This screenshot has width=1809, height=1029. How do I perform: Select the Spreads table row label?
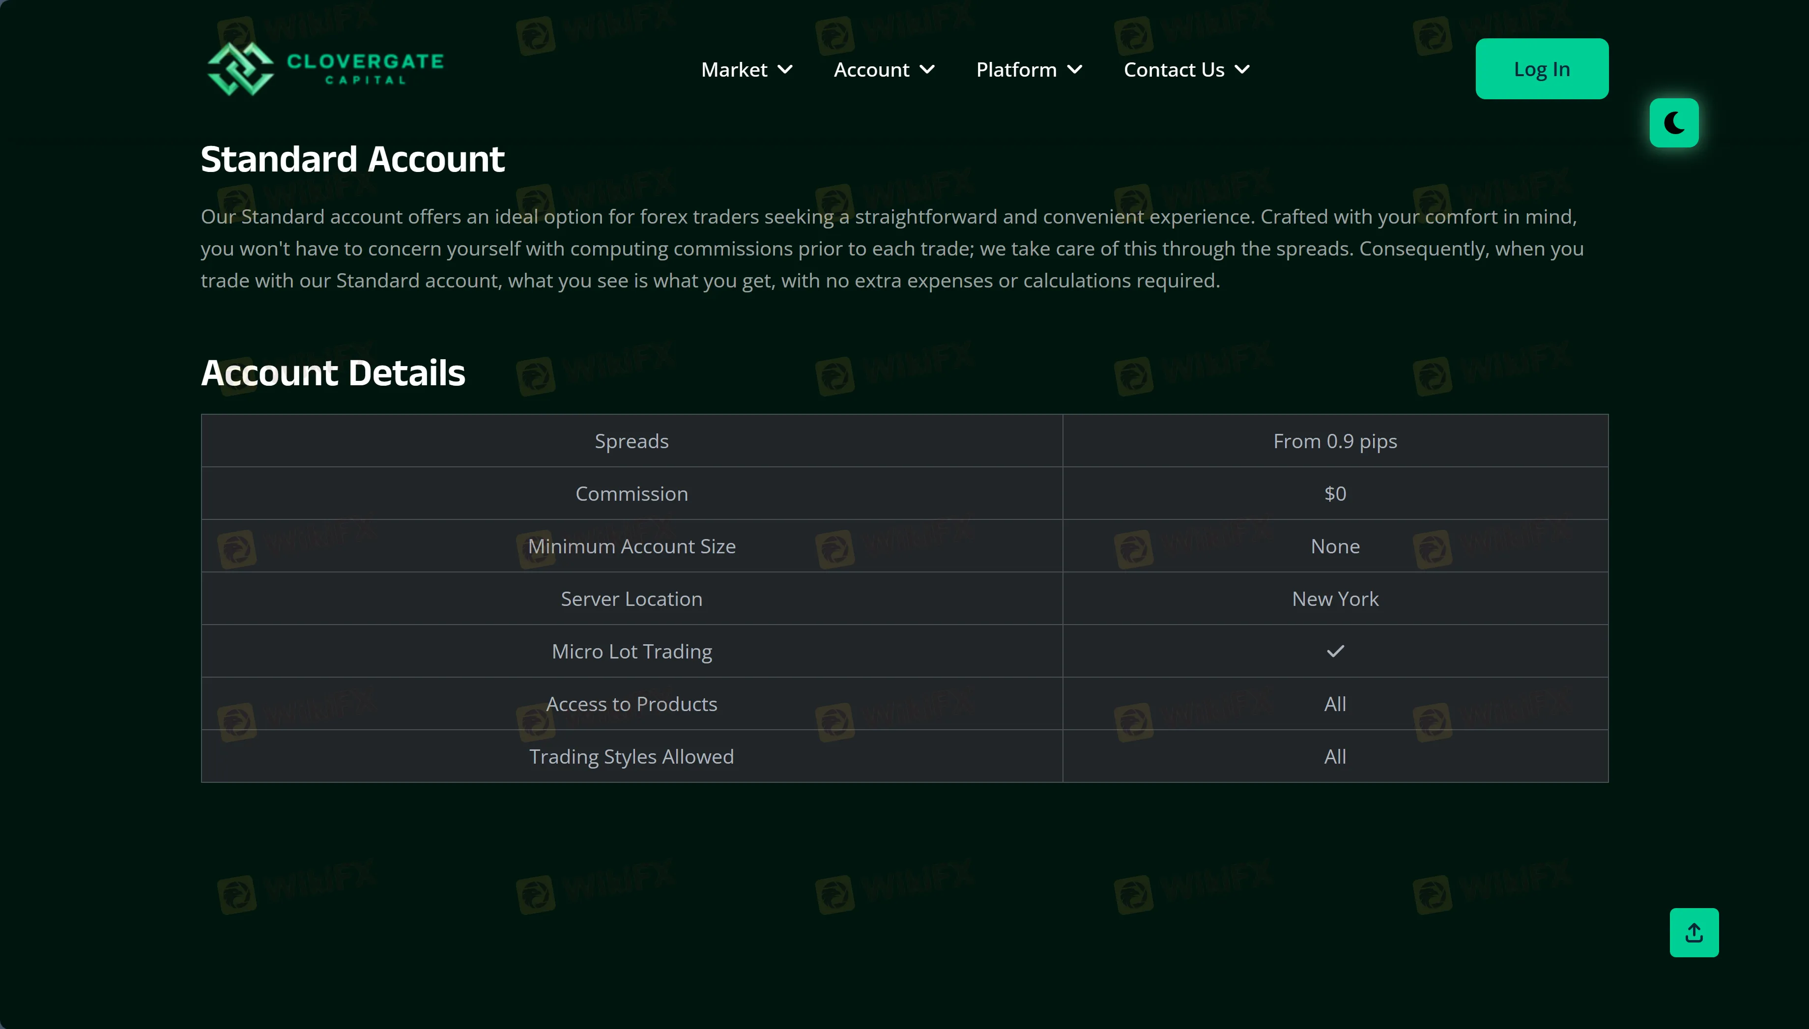coord(631,441)
